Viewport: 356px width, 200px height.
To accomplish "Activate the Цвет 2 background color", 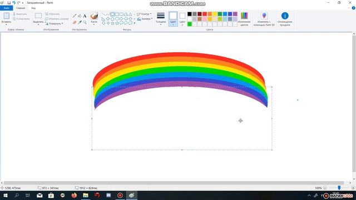I will coord(182,19).
